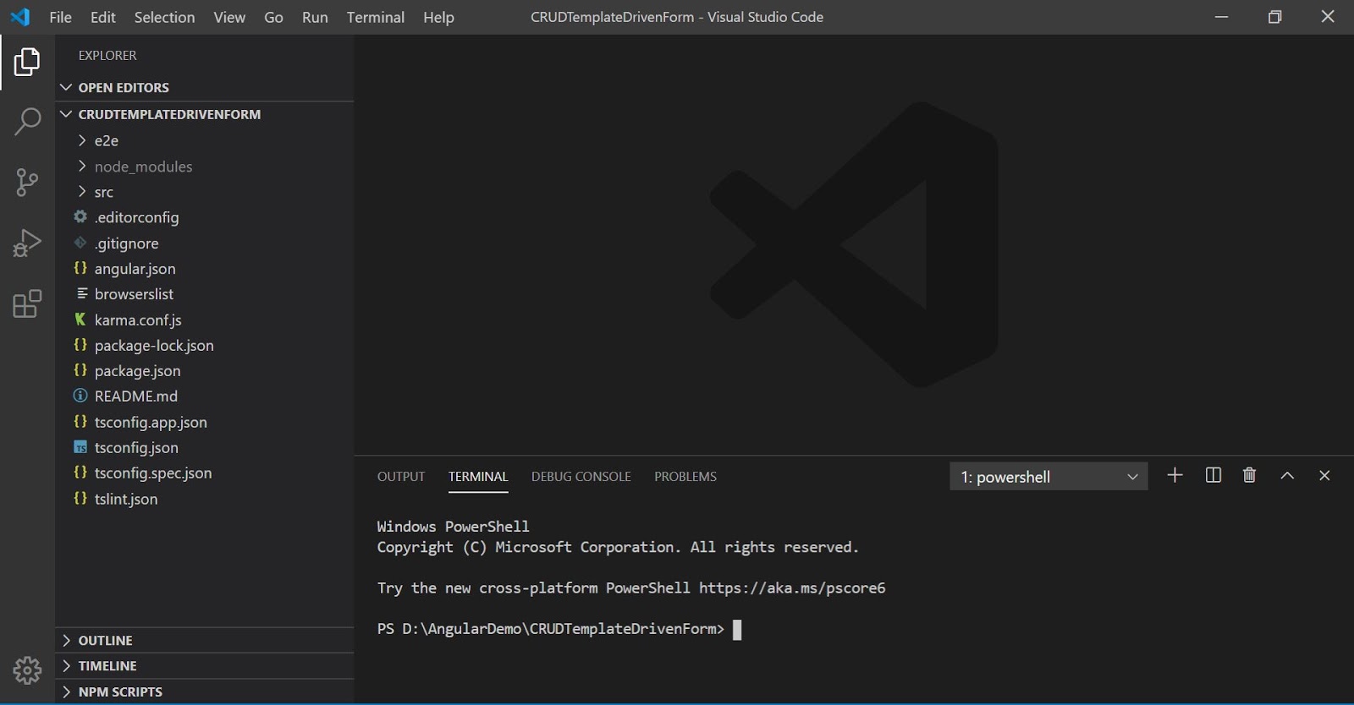Click the VS Code logo in title bar

point(20,17)
